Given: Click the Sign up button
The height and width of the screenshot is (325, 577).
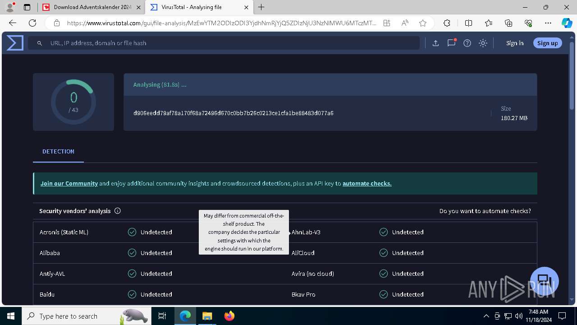Looking at the screenshot, I should (x=547, y=43).
